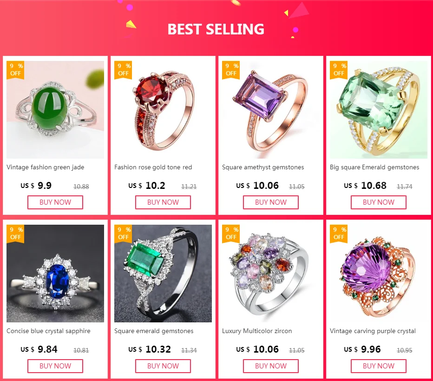This screenshot has width=433, height=381.
Task: Click Buy Now under Luxury Multicolor zircon
Action: [270, 366]
